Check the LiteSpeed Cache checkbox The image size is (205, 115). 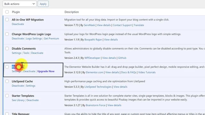[7, 81]
